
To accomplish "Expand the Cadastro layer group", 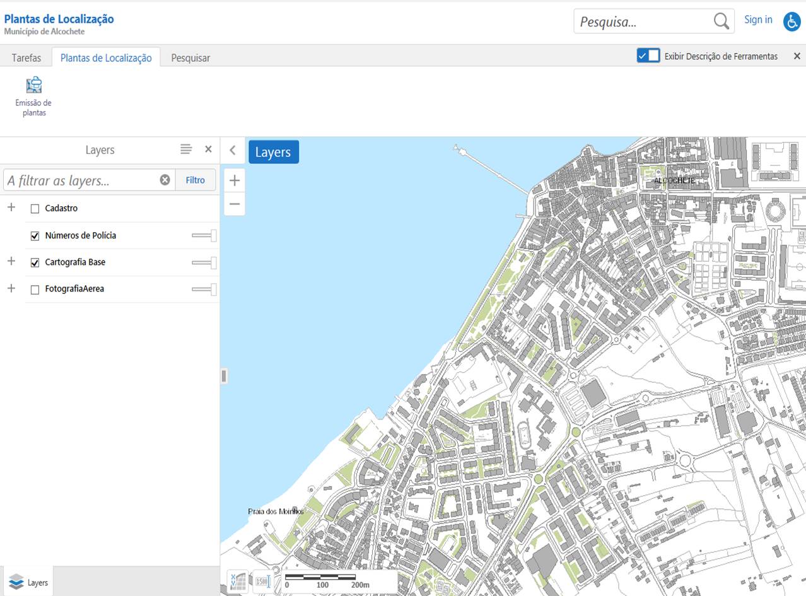I will click(x=11, y=207).
